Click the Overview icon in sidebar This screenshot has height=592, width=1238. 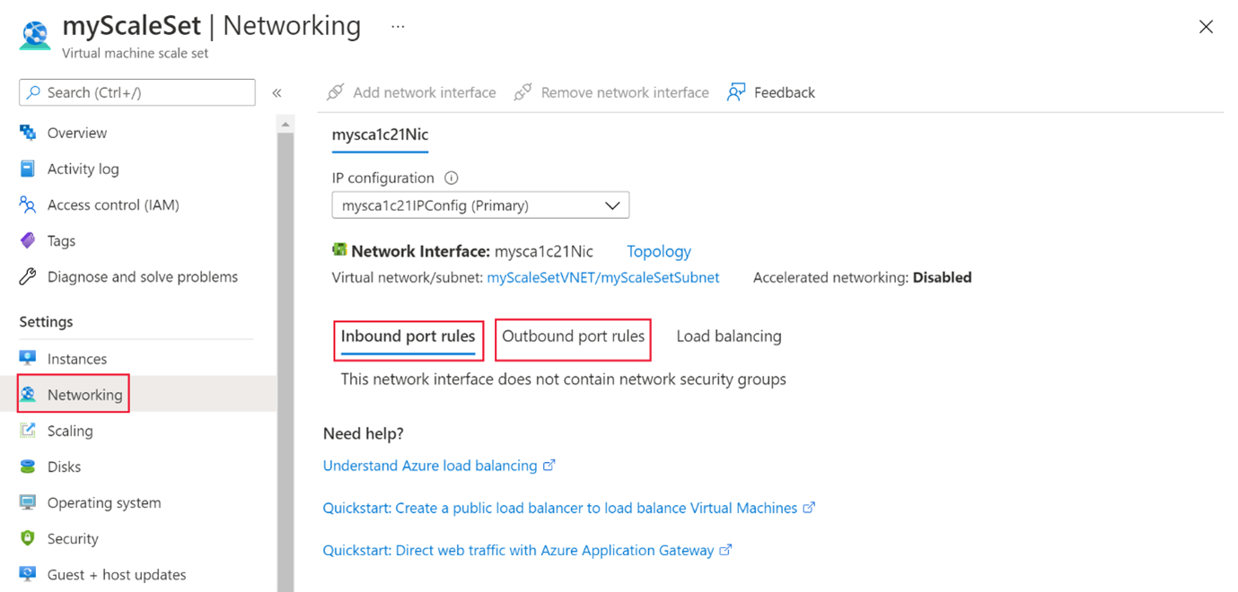(28, 133)
